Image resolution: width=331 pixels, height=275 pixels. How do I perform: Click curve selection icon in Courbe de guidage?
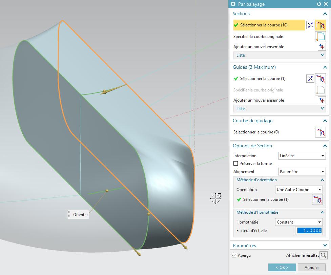(320, 132)
